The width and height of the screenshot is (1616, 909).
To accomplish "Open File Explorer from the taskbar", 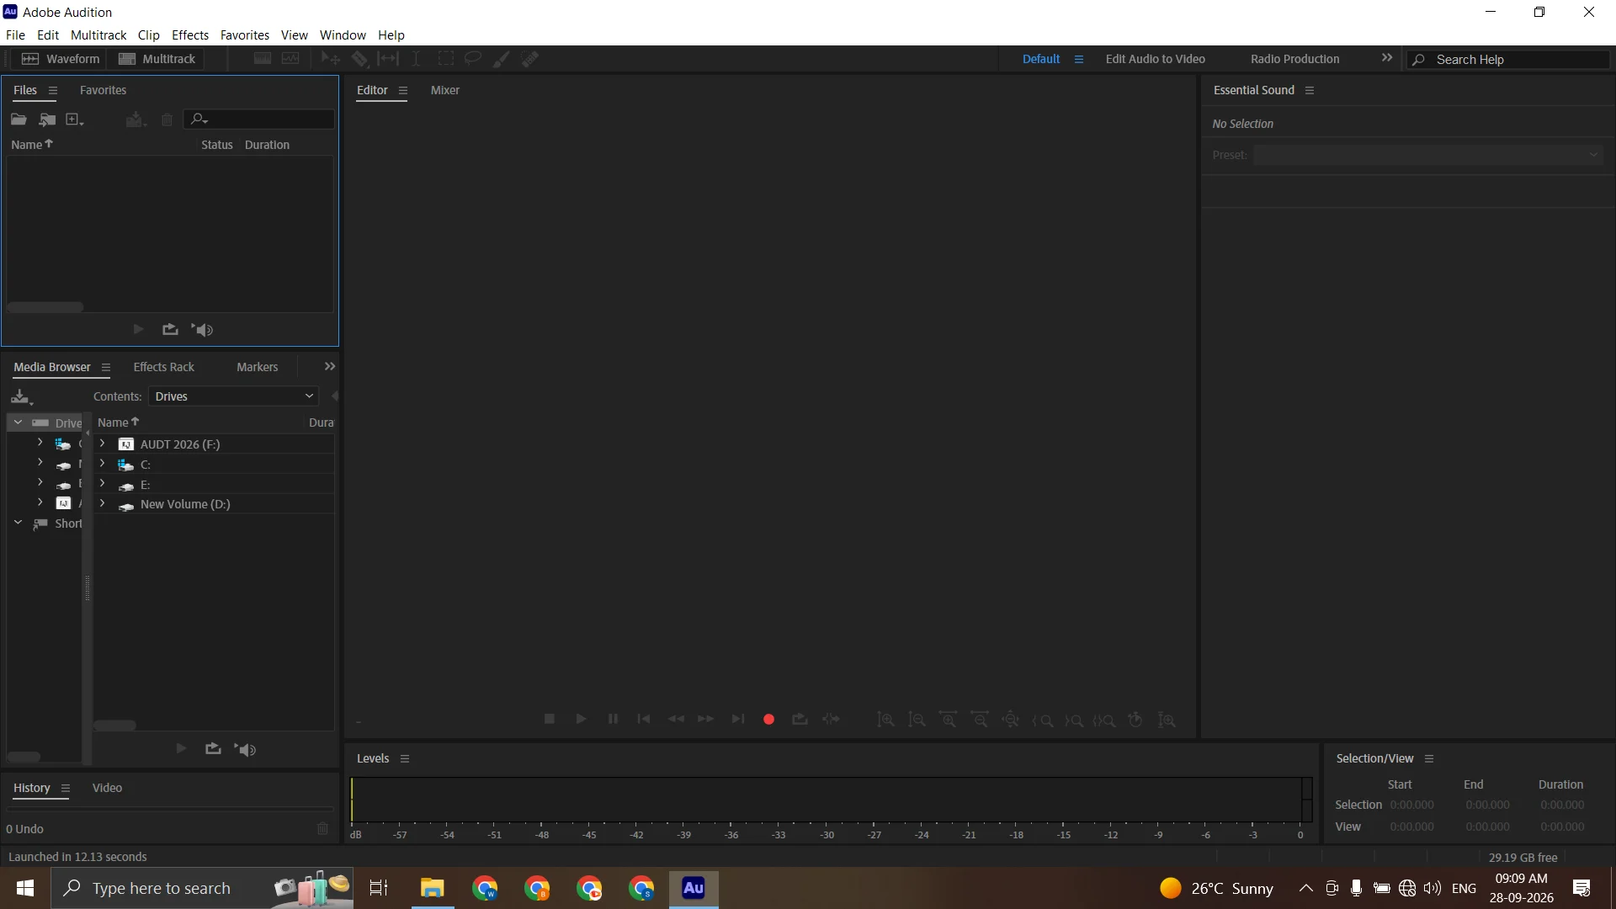I will click(x=432, y=888).
